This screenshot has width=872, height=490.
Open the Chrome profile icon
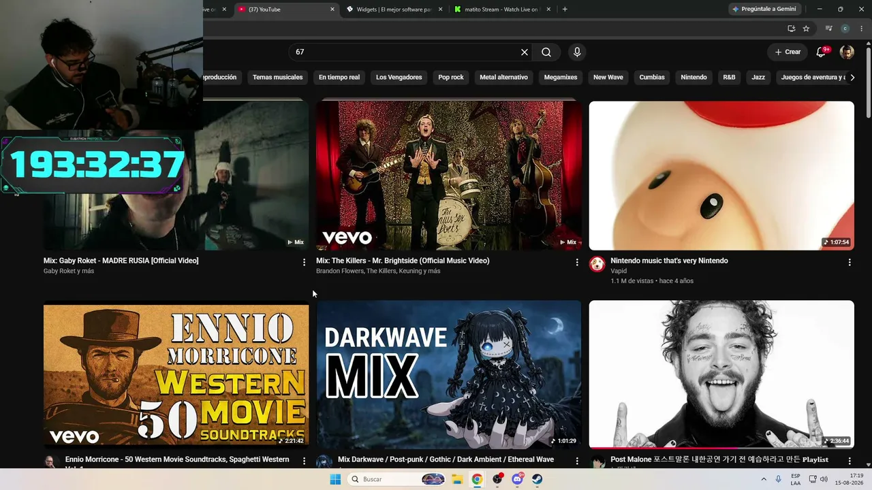point(845,29)
